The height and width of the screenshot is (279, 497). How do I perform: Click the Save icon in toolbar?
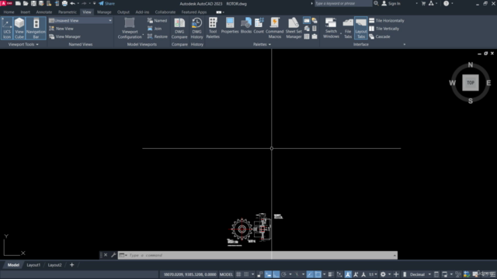33,3
